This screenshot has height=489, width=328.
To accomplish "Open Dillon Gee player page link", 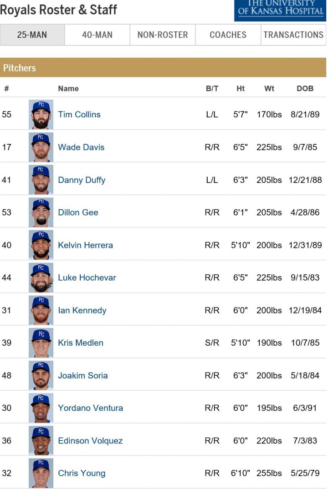I will tap(78, 212).
